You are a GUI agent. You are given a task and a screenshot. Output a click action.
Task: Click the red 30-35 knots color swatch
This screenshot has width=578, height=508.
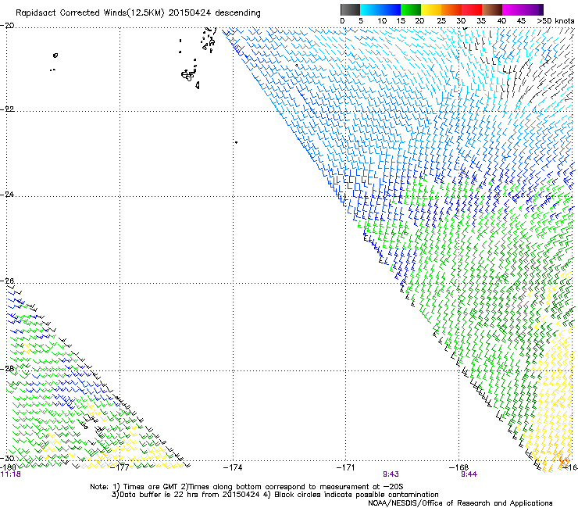coord(472,9)
